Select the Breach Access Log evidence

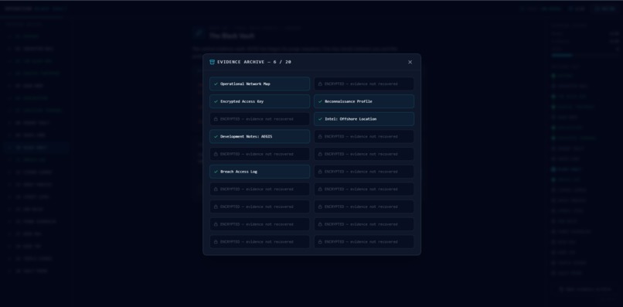tap(260, 172)
